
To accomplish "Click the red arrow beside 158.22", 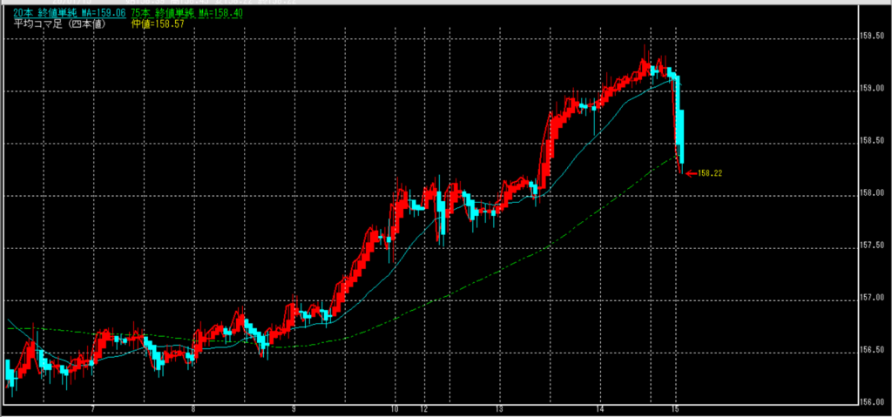I will pos(693,173).
